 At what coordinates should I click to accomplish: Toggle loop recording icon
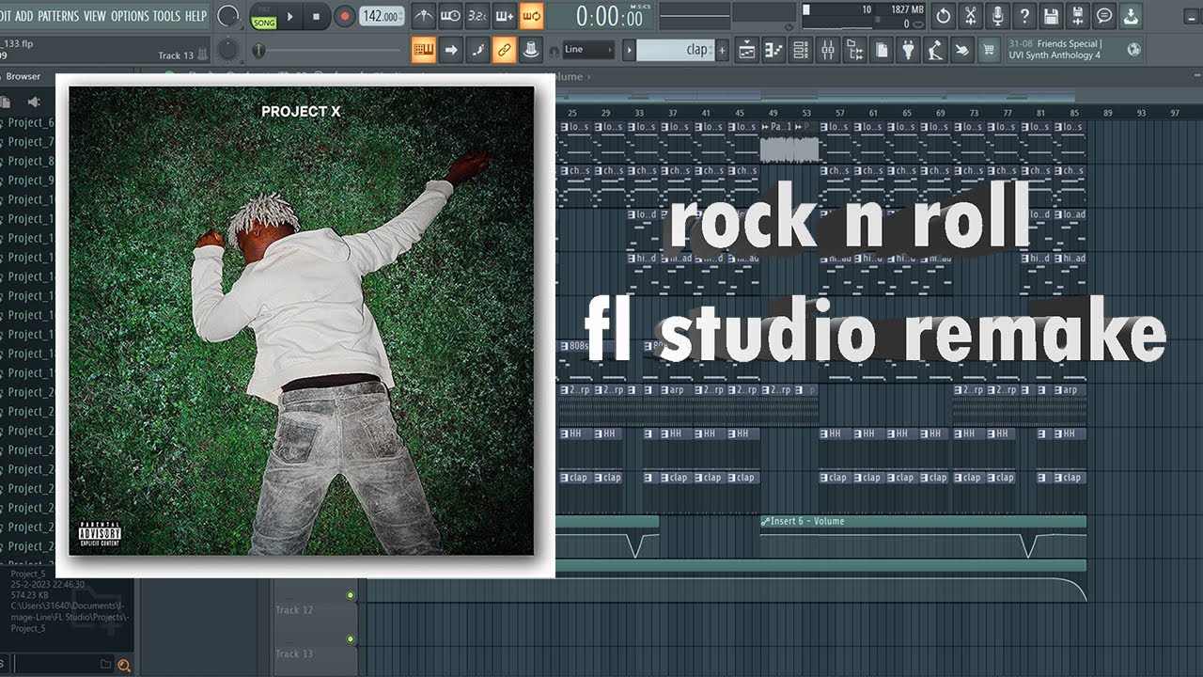531,16
